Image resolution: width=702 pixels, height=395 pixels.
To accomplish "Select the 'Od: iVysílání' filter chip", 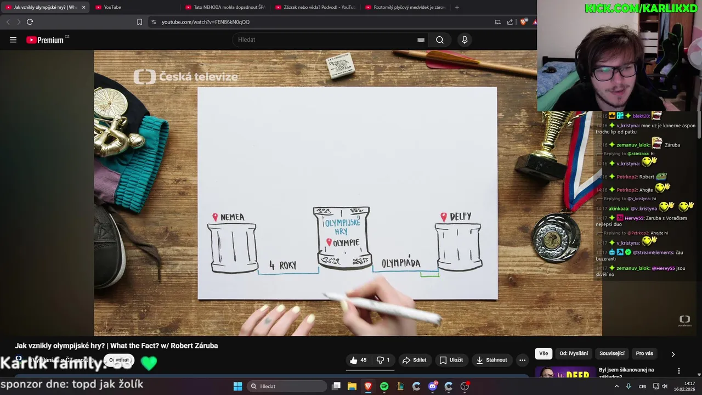I will point(574,353).
